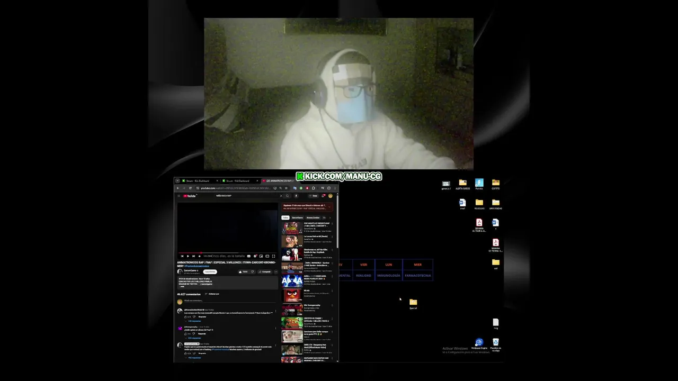Open the Fortnite desktop shortcut
The image size is (678, 381).
point(479,184)
